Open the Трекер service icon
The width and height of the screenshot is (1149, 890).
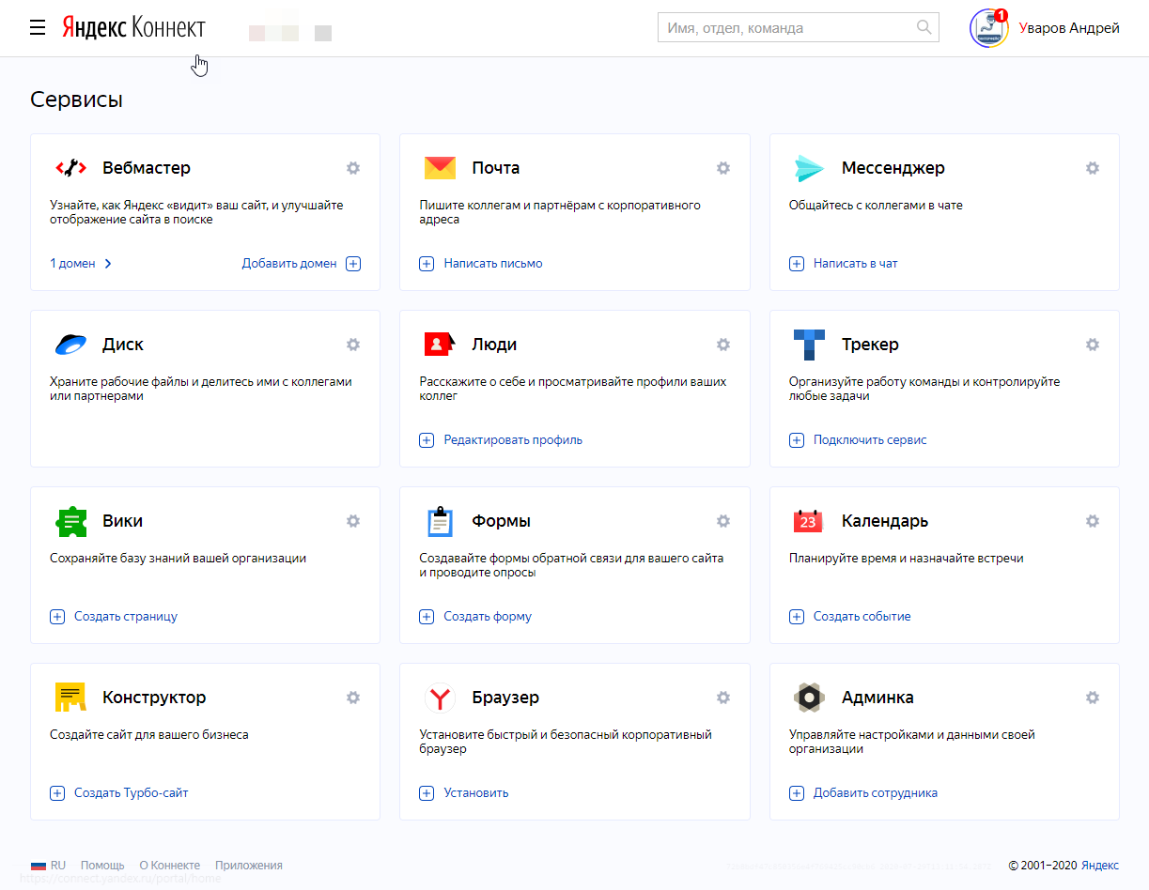pyautogui.click(x=809, y=345)
